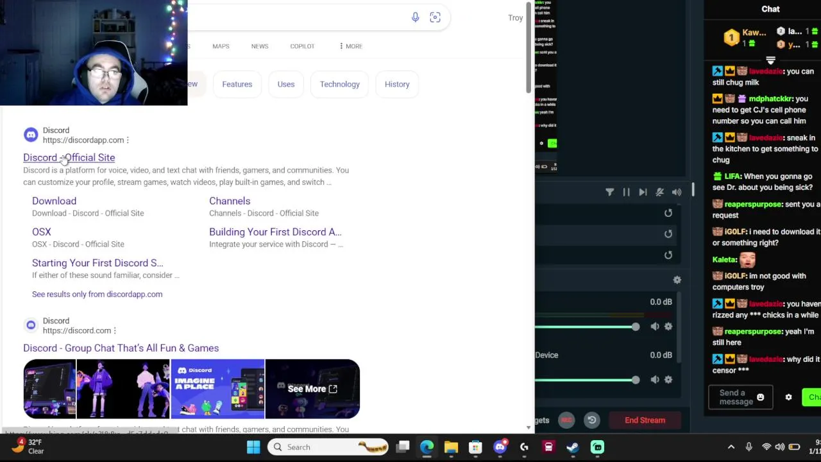Click the third refresh arrow in Streamlabs list
The width and height of the screenshot is (821, 462).
(668, 255)
